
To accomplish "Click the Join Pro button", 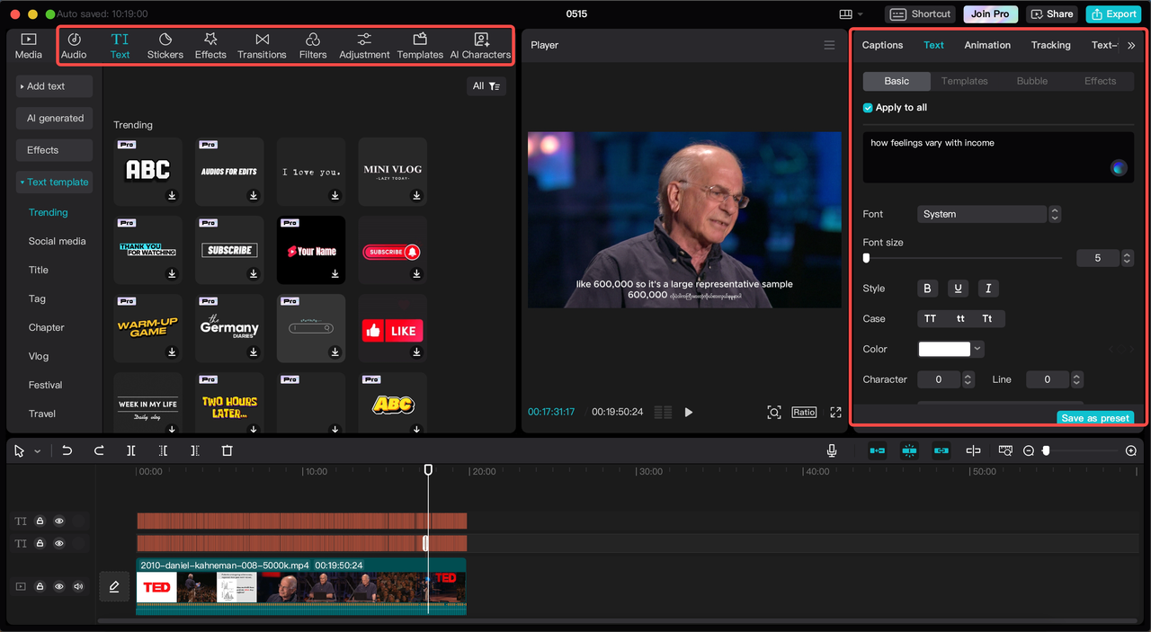I will tap(990, 14).
